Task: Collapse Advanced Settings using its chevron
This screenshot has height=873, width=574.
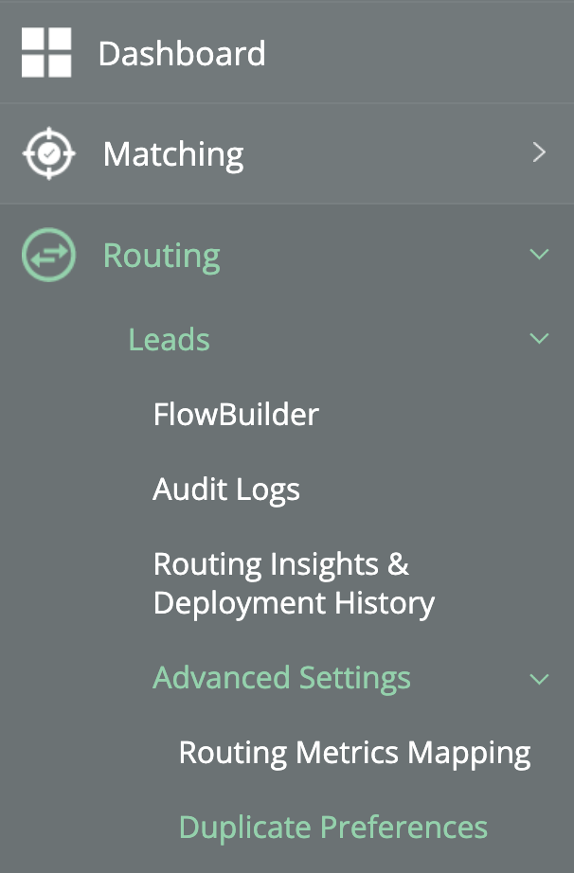Action: pyautogui.click(x=539, y=679)
